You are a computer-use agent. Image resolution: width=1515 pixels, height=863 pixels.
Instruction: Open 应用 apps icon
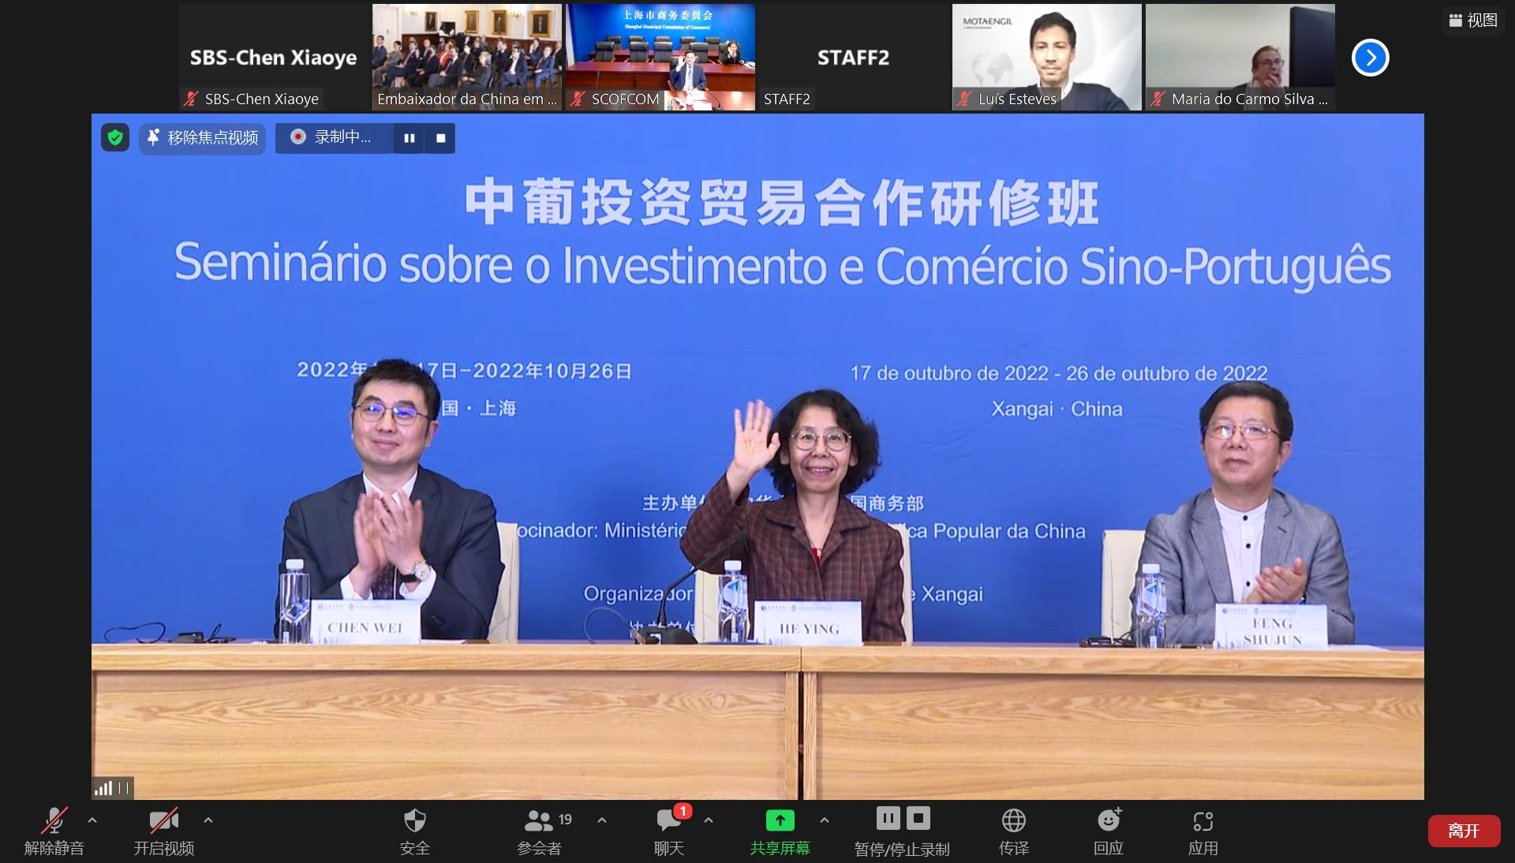1203,831
